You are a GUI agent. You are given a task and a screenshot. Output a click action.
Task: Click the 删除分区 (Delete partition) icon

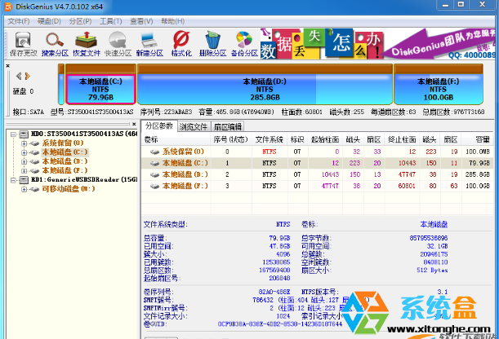(x=213, y=42)
